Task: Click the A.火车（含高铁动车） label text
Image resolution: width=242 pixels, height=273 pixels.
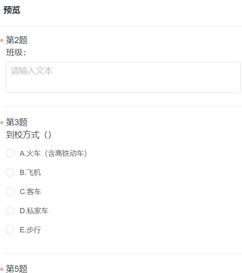Action: coord(53,153)
